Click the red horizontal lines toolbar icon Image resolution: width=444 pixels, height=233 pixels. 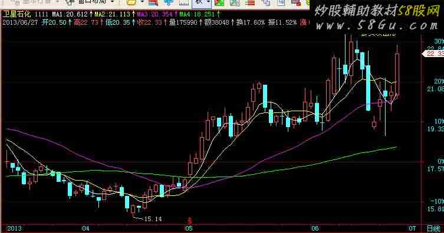click(x=250, y=2)
